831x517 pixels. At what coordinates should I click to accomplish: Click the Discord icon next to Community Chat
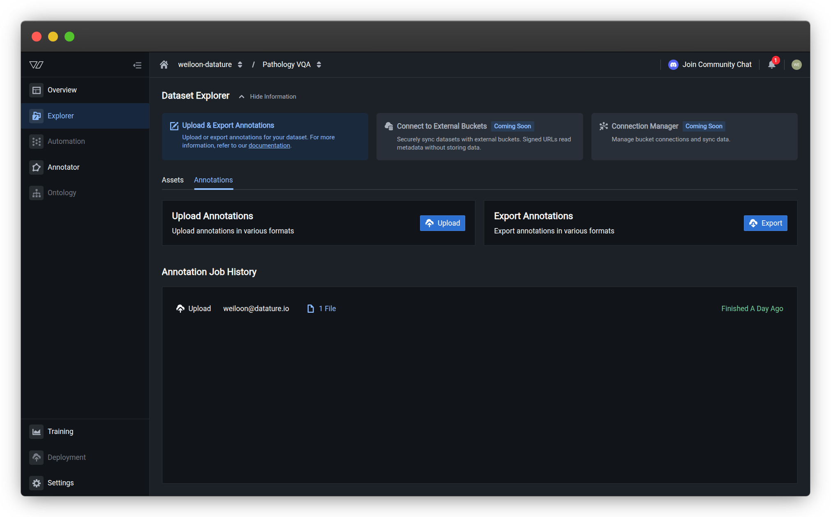point(673,65)
